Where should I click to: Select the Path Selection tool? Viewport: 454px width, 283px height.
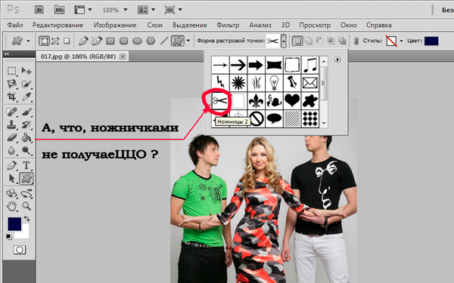click(11, 178)
